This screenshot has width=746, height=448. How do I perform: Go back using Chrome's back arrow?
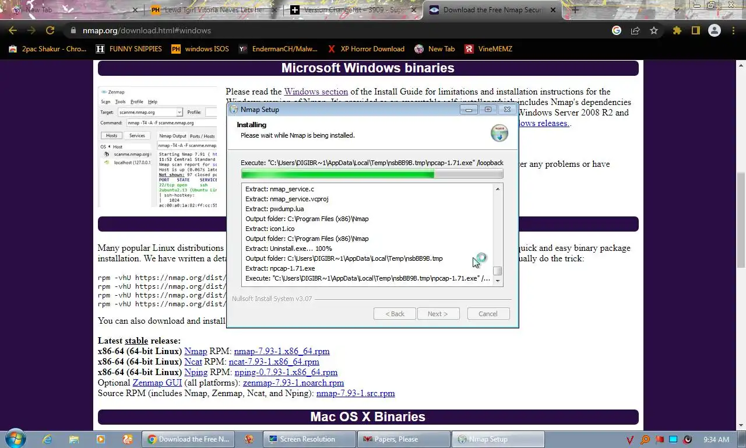point(13,30)
